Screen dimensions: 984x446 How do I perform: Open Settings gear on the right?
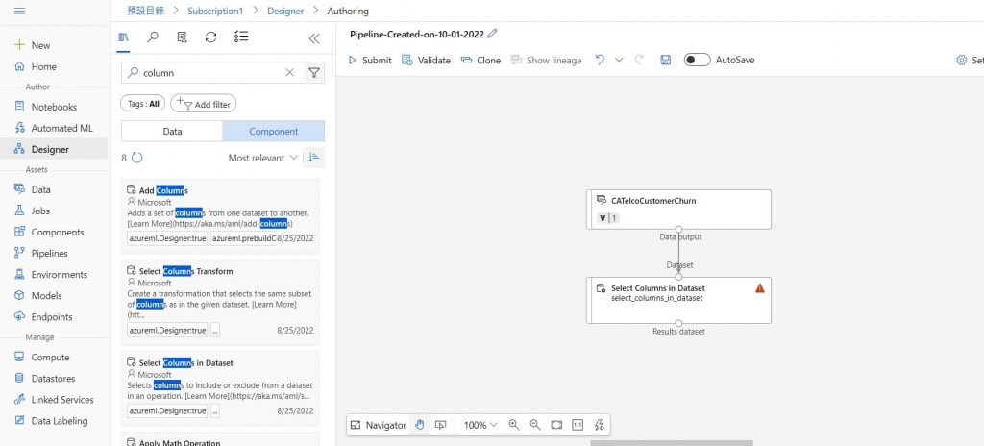(961, 61)
